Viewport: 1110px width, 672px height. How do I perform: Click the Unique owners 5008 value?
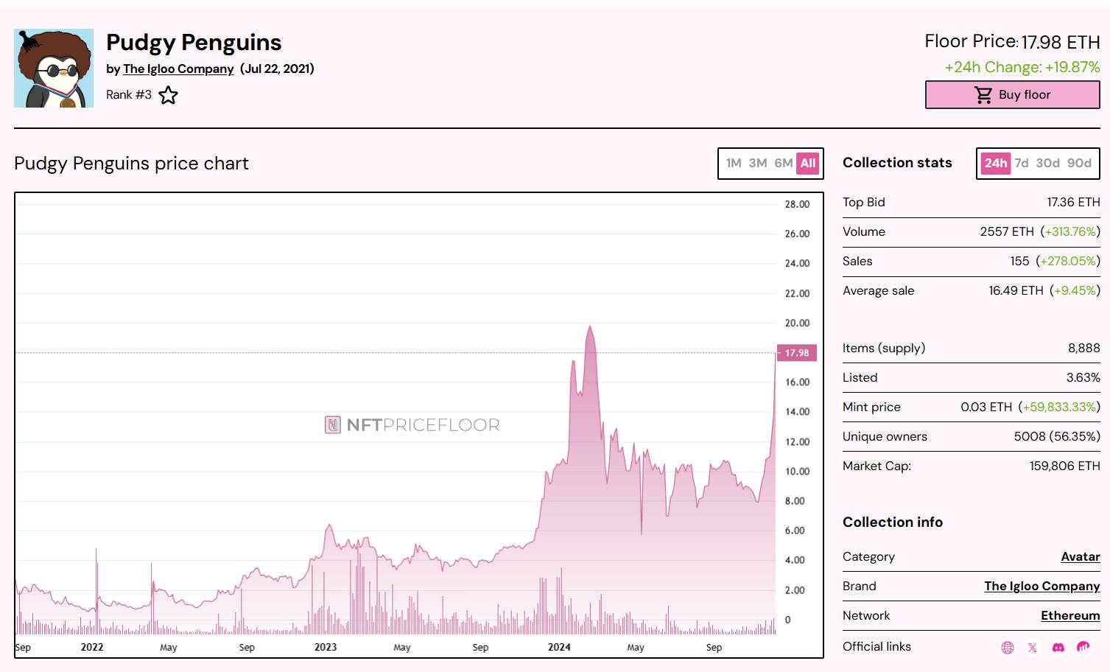coord(1030,437)
